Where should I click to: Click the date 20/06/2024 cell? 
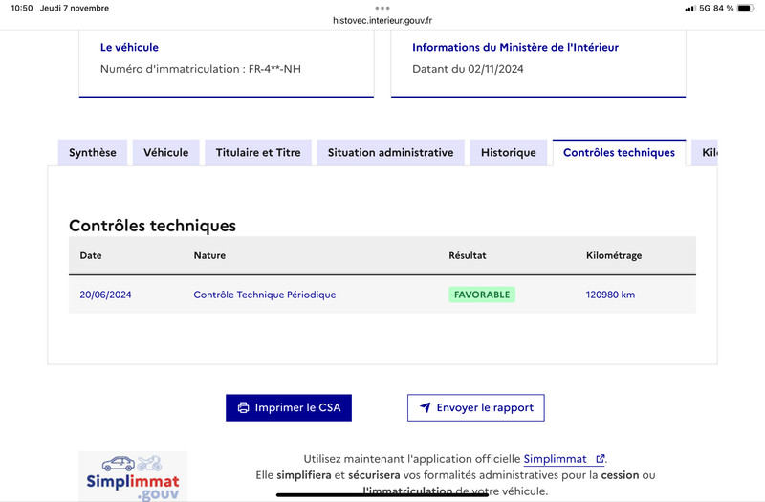[x=105, y=295]
